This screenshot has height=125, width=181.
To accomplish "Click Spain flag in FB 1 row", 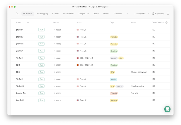I will 77,65.
